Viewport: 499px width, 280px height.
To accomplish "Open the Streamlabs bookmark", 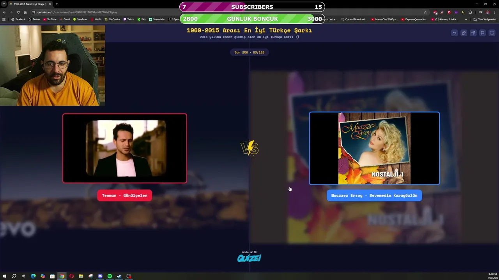I will pos(157,19).
